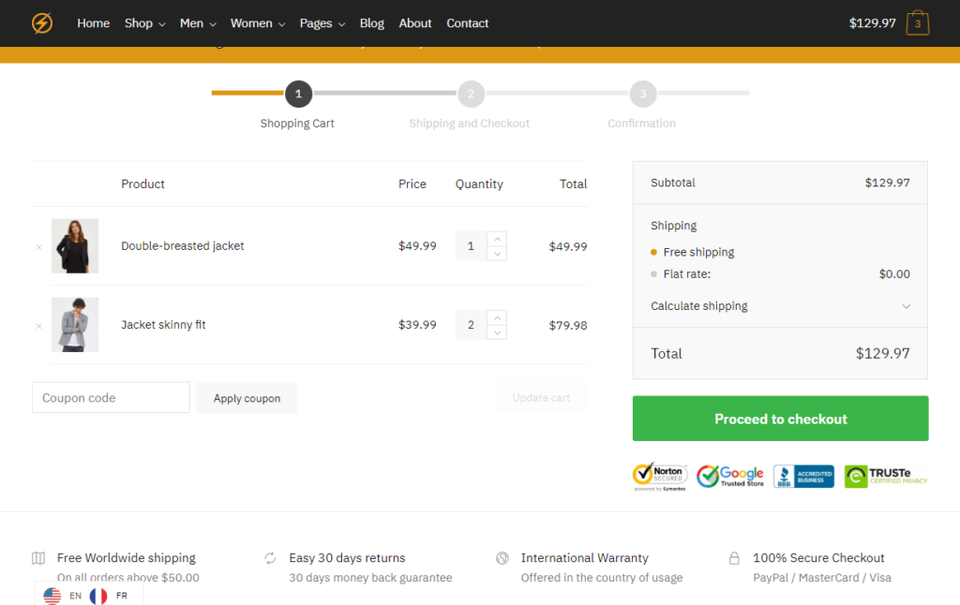Click inside the Coupon code field
Viewport: 960px width, 605px height.
pyautogui.click(x=110, y=397)
